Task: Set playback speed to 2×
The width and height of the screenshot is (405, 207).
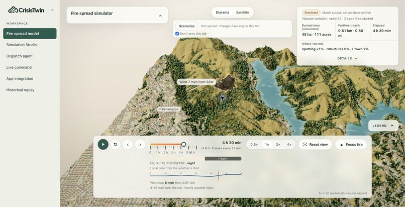Action: [278, 145]
